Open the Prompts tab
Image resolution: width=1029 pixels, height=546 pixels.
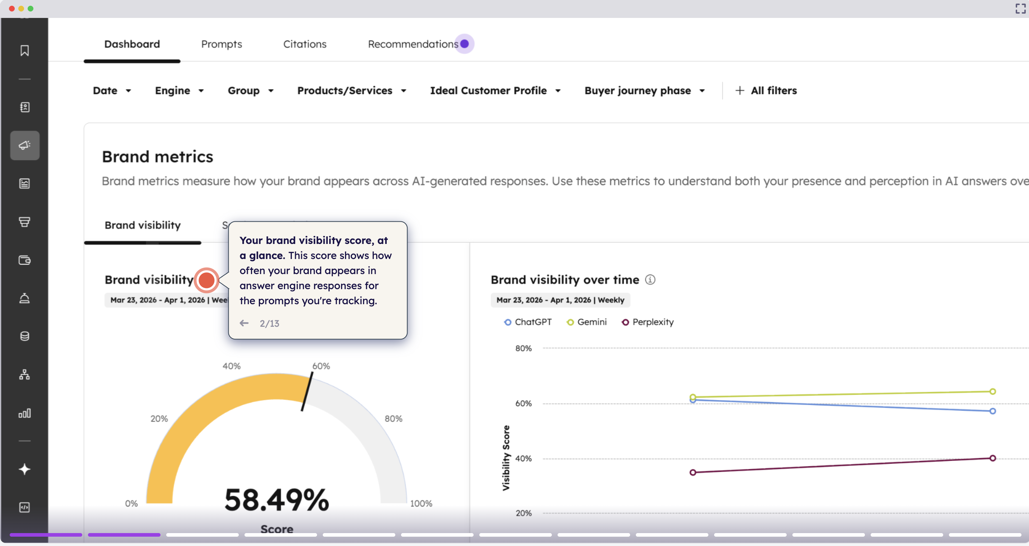point(222,44)
